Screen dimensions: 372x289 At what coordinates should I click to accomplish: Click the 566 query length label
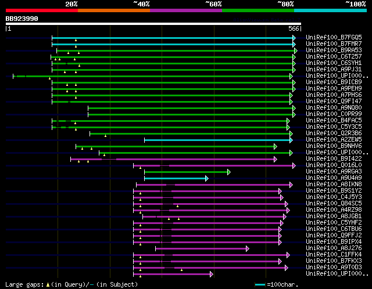pyautogui.click(x=294, y=28)
